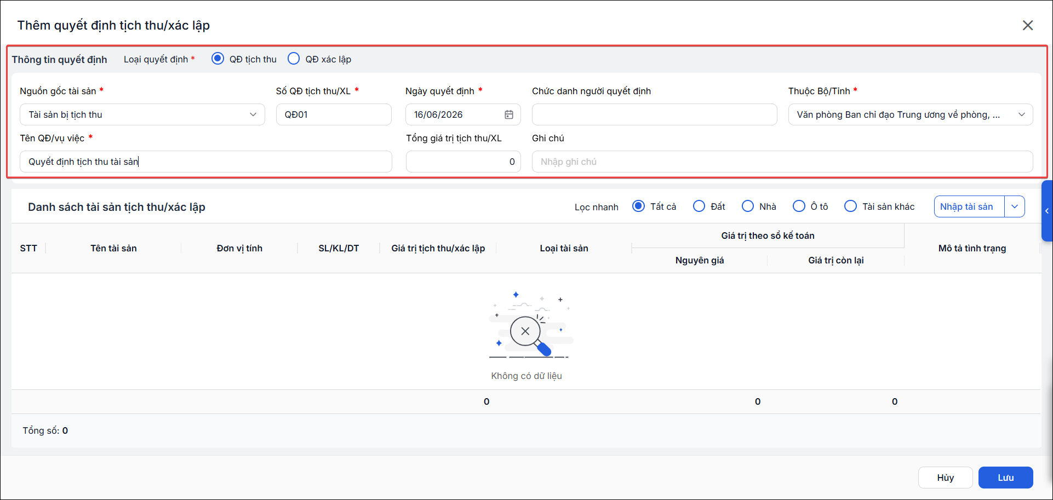
Task: Filter asset list by Tất cả
Action: tap(638, 206)
